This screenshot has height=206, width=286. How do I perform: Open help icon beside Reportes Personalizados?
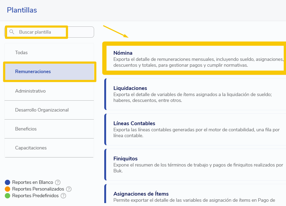(69, 189)
